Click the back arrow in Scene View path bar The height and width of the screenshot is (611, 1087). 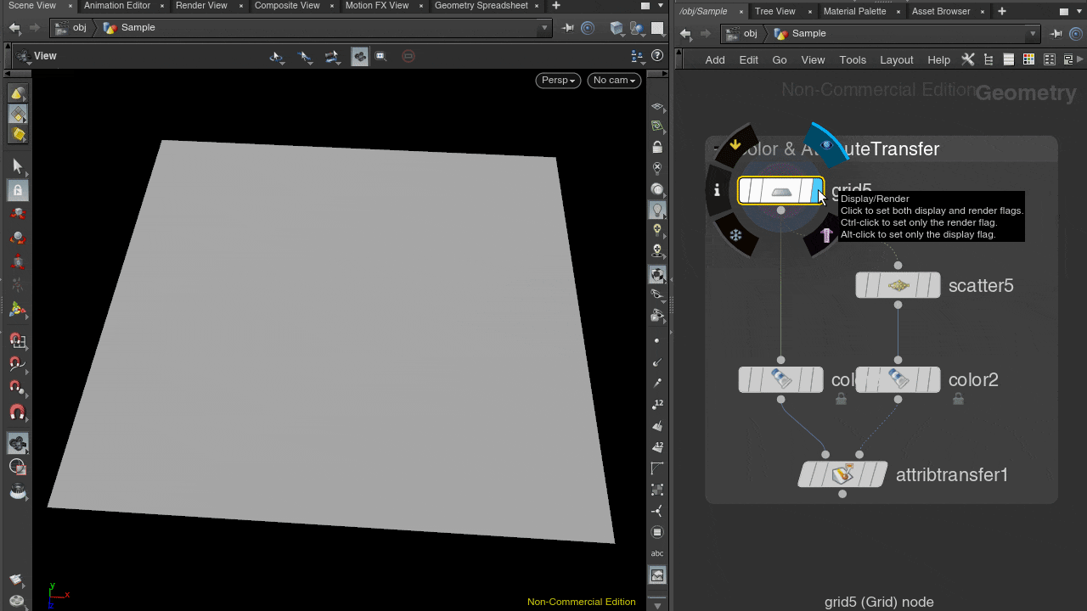(x=14, y=28)
